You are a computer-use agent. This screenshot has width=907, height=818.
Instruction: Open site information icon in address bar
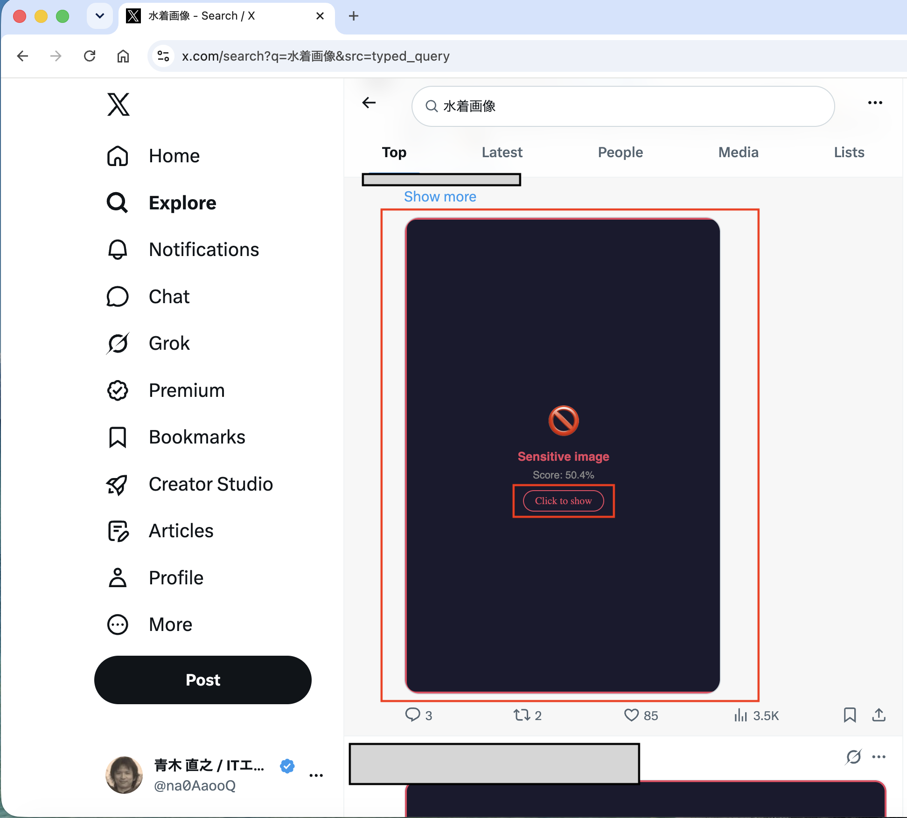click(x=163, y=56)
